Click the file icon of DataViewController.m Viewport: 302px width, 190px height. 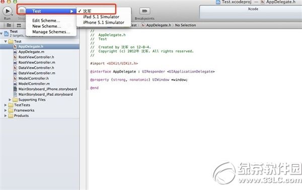coord(15,73)
